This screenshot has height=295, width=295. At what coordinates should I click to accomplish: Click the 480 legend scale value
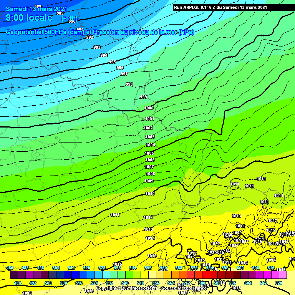click(x=10, y=268)
